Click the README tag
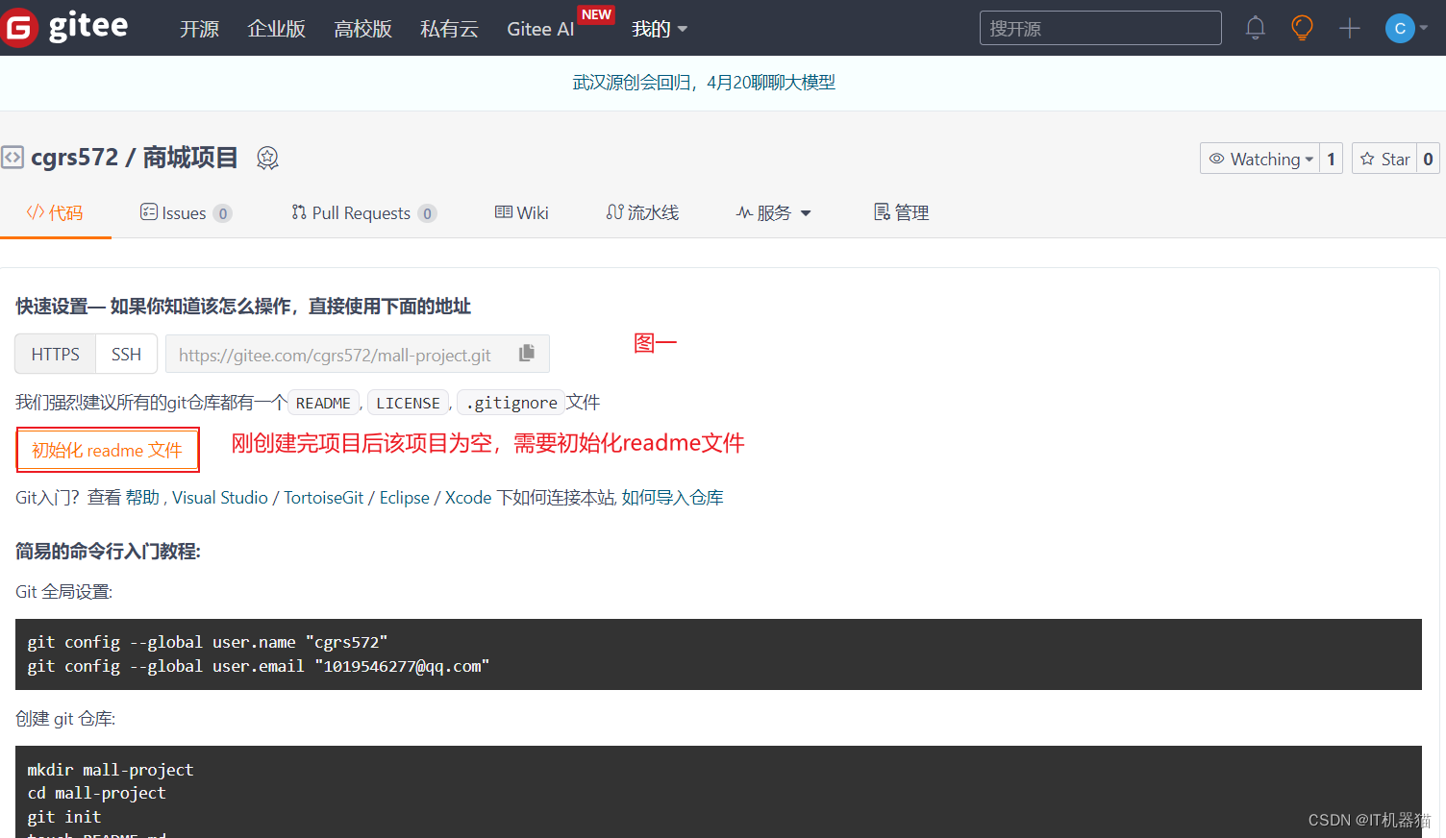The image size is (1446, 838). (x=323, y=403)
